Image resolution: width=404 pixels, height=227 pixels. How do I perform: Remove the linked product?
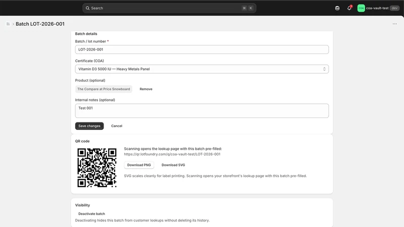click(146, 89)
